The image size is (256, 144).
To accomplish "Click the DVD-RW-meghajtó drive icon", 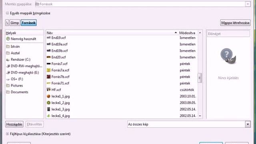I will (x=8, y=66).
